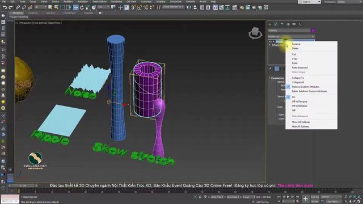Select the Select and Place tool
This screenshot has height=204, width=363.
click(x=94, y=7)
